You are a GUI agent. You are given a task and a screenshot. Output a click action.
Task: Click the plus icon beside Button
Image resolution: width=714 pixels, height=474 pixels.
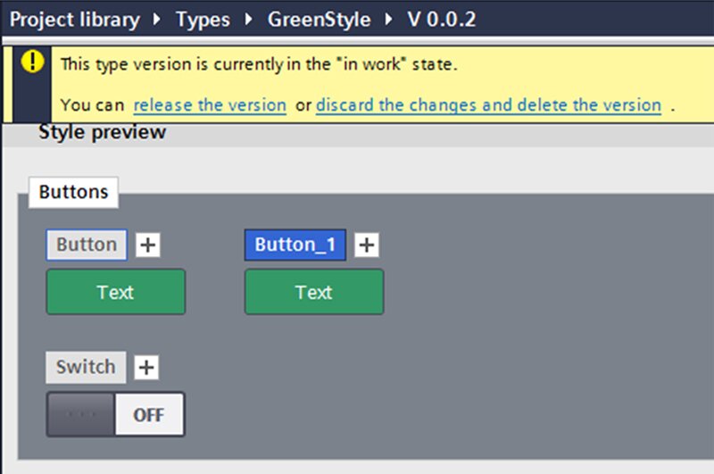tap(148, 245)
